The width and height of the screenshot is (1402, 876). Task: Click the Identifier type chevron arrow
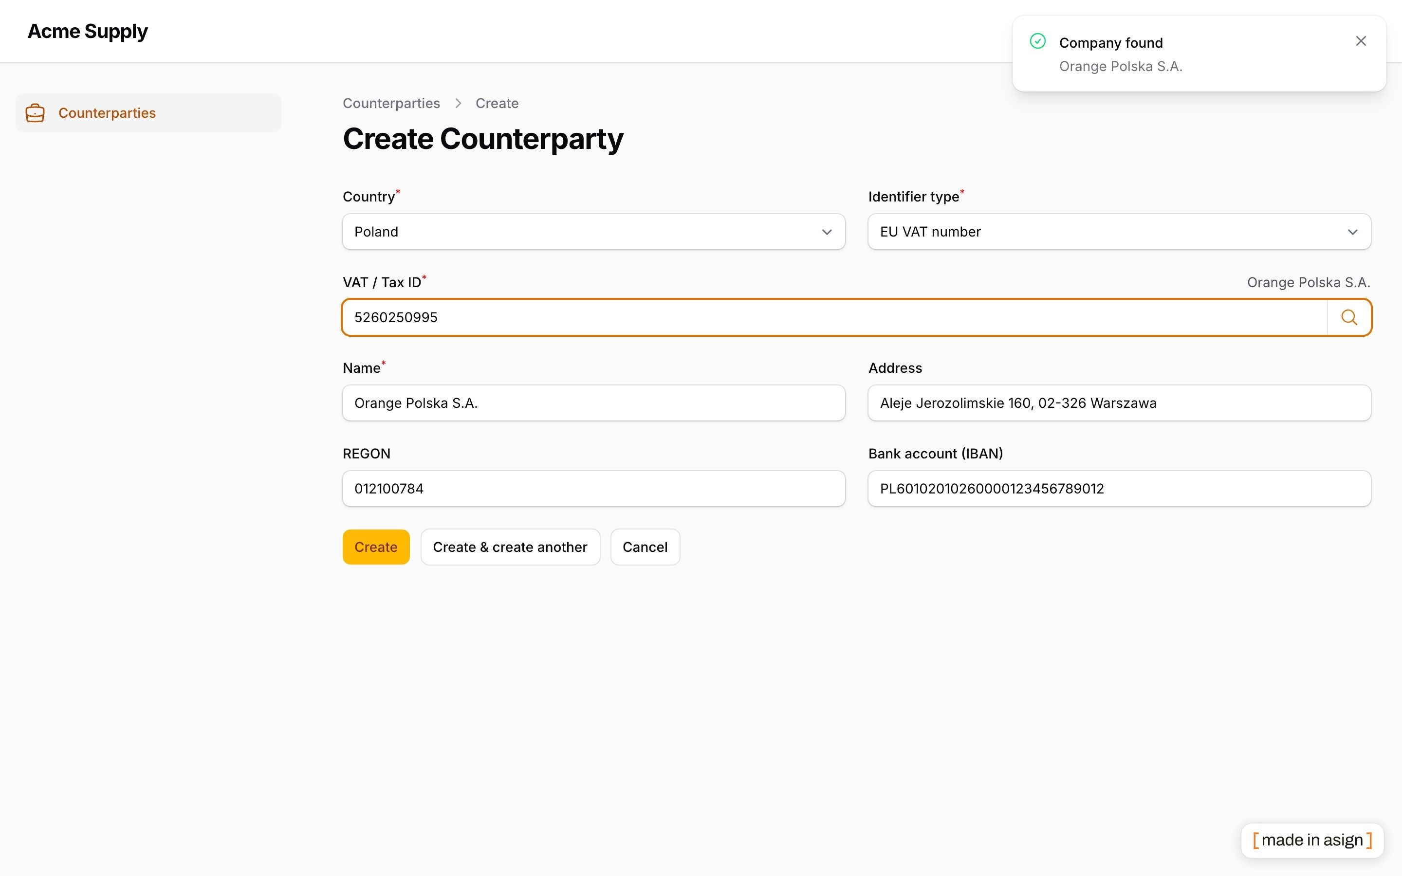(x=1353, y=232)
